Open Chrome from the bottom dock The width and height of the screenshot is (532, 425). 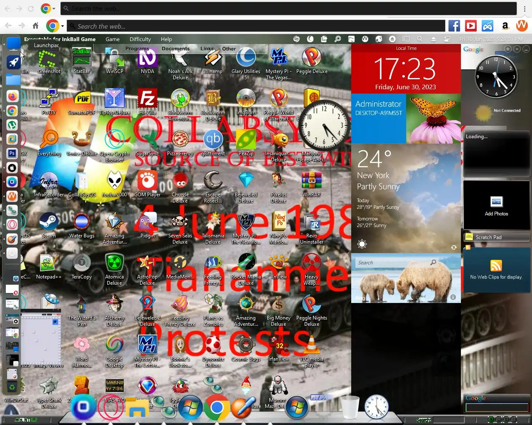coord(216,408)
